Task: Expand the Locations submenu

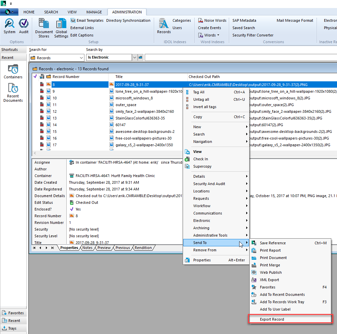Action: tap(216, 191)
